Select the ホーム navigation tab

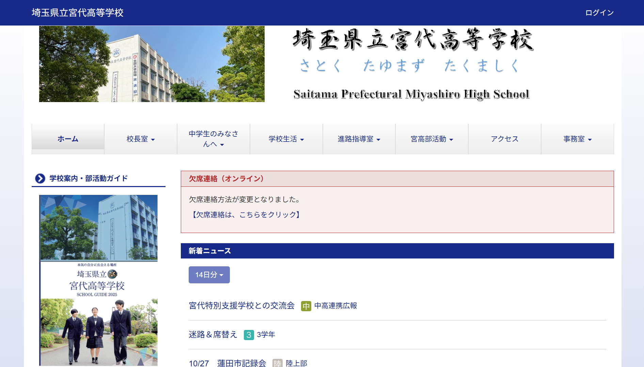[68, 139]
